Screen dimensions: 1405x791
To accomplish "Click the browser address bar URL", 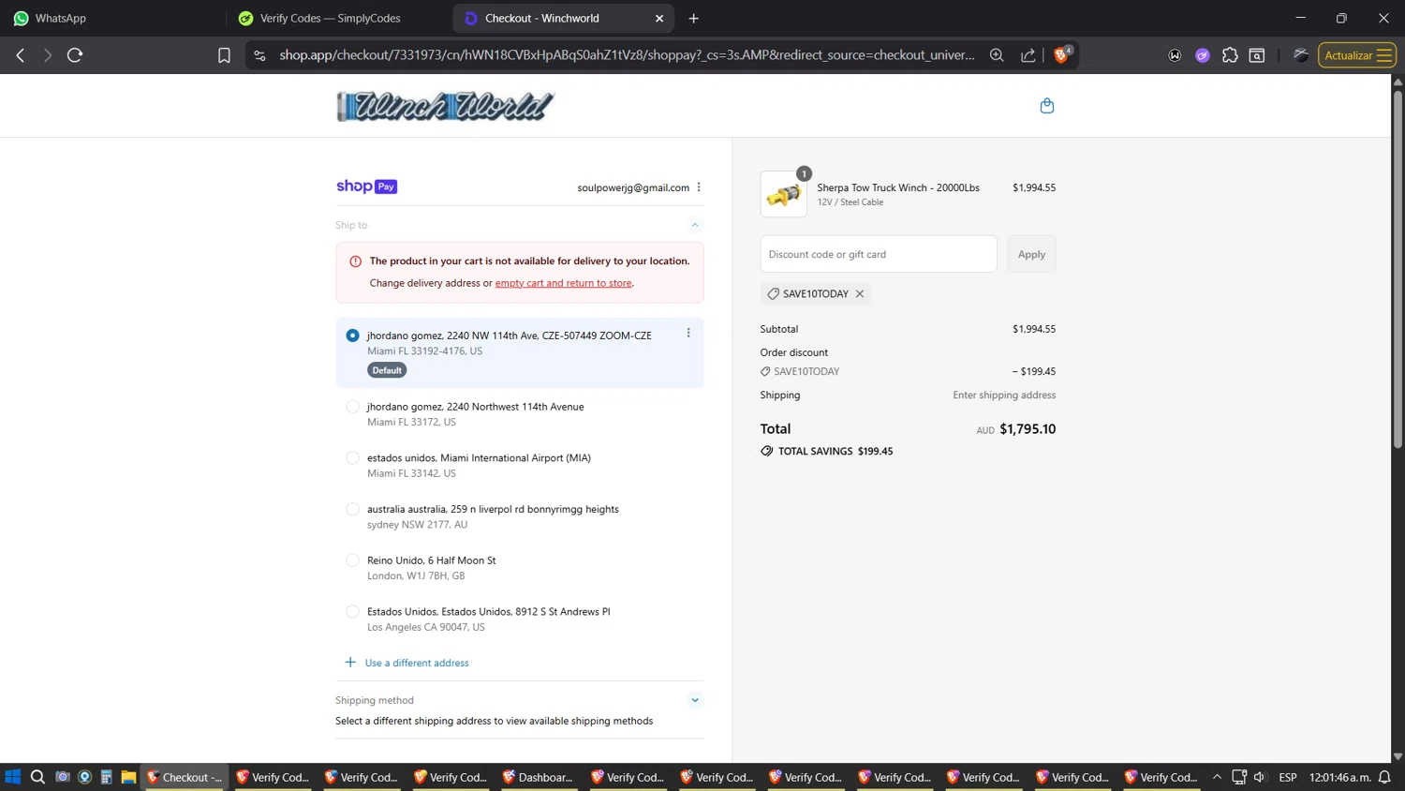I will click(x=627, y=55).
